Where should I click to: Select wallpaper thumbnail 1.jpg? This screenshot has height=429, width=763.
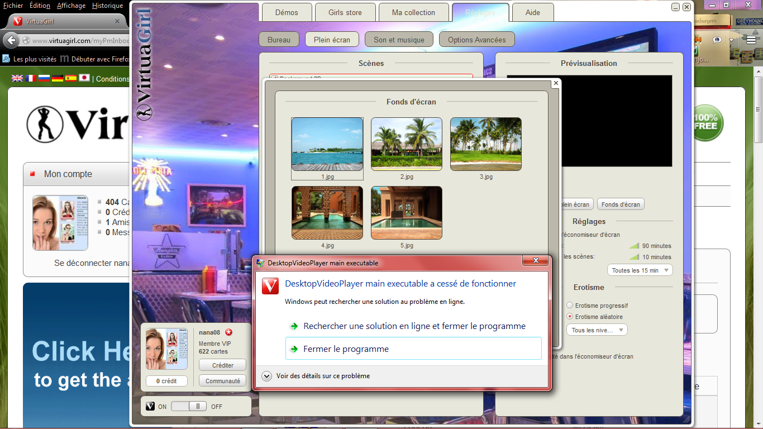[327, 144]
